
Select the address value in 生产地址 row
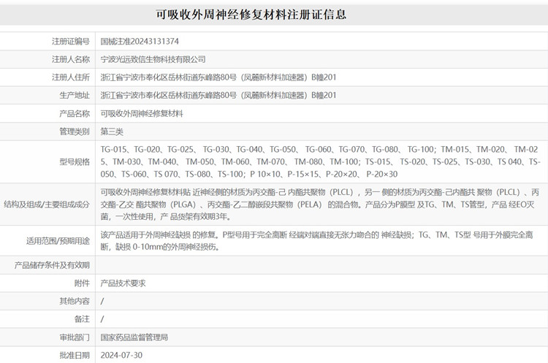[x=218, y=96]
